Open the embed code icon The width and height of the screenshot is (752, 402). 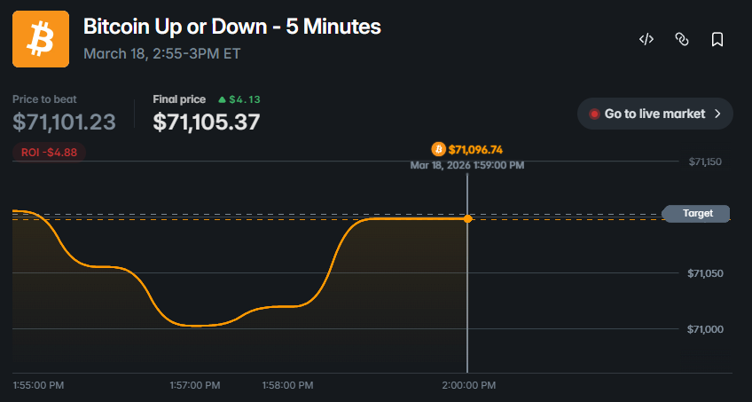point(646,39)
